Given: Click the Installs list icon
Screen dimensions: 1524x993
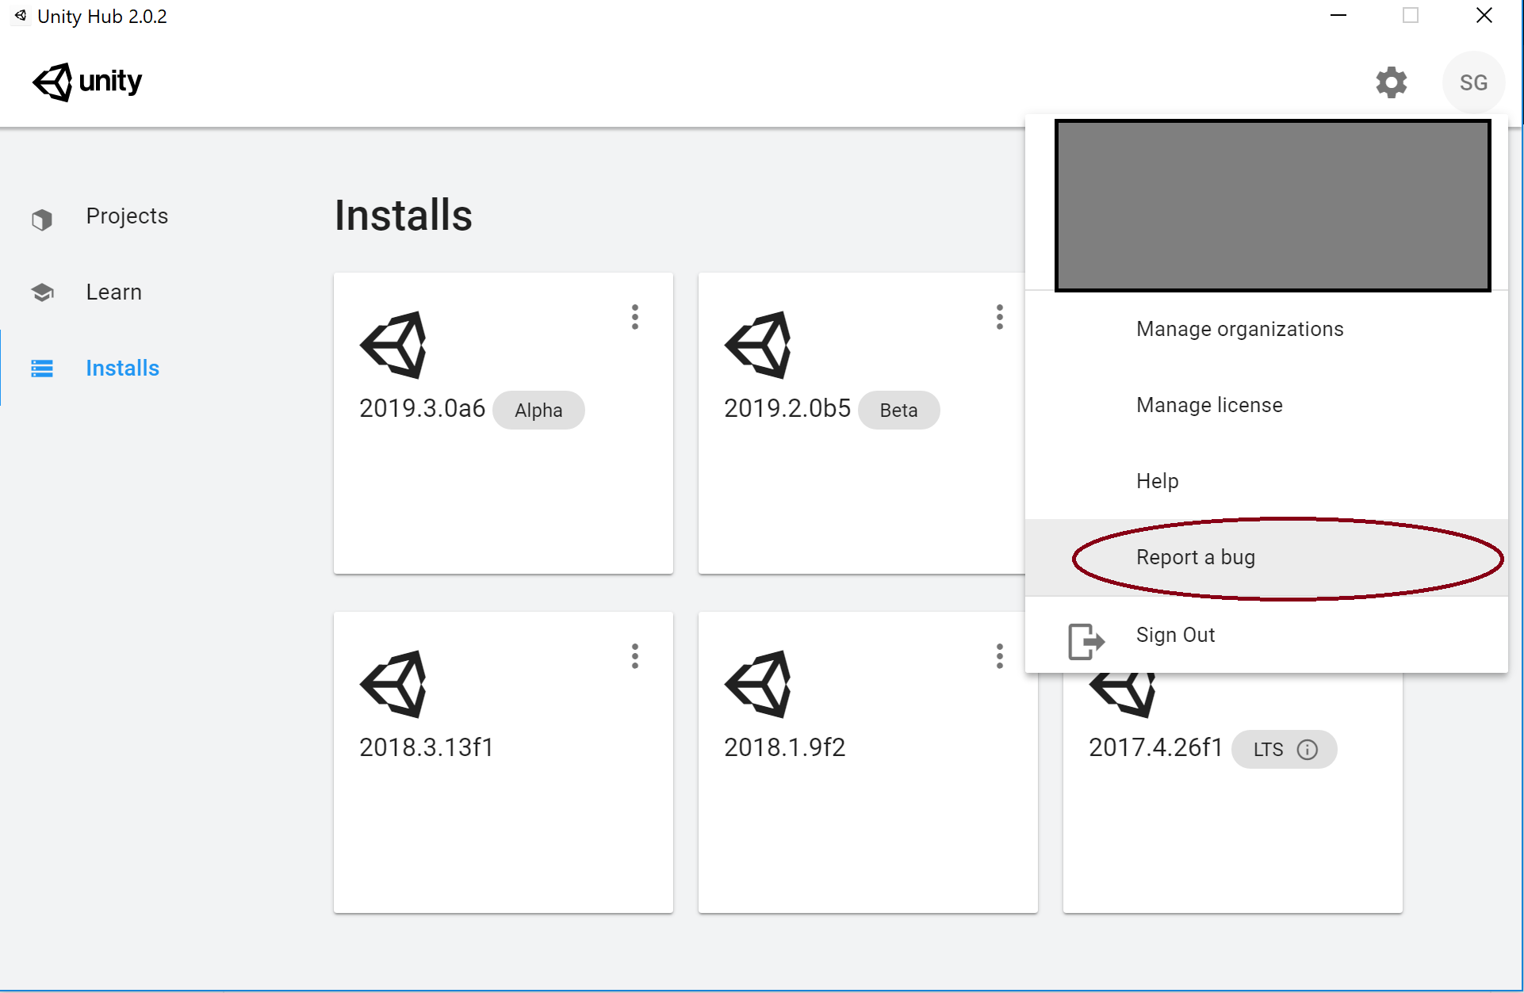Looking at the screenshot, I should [42, 369].
